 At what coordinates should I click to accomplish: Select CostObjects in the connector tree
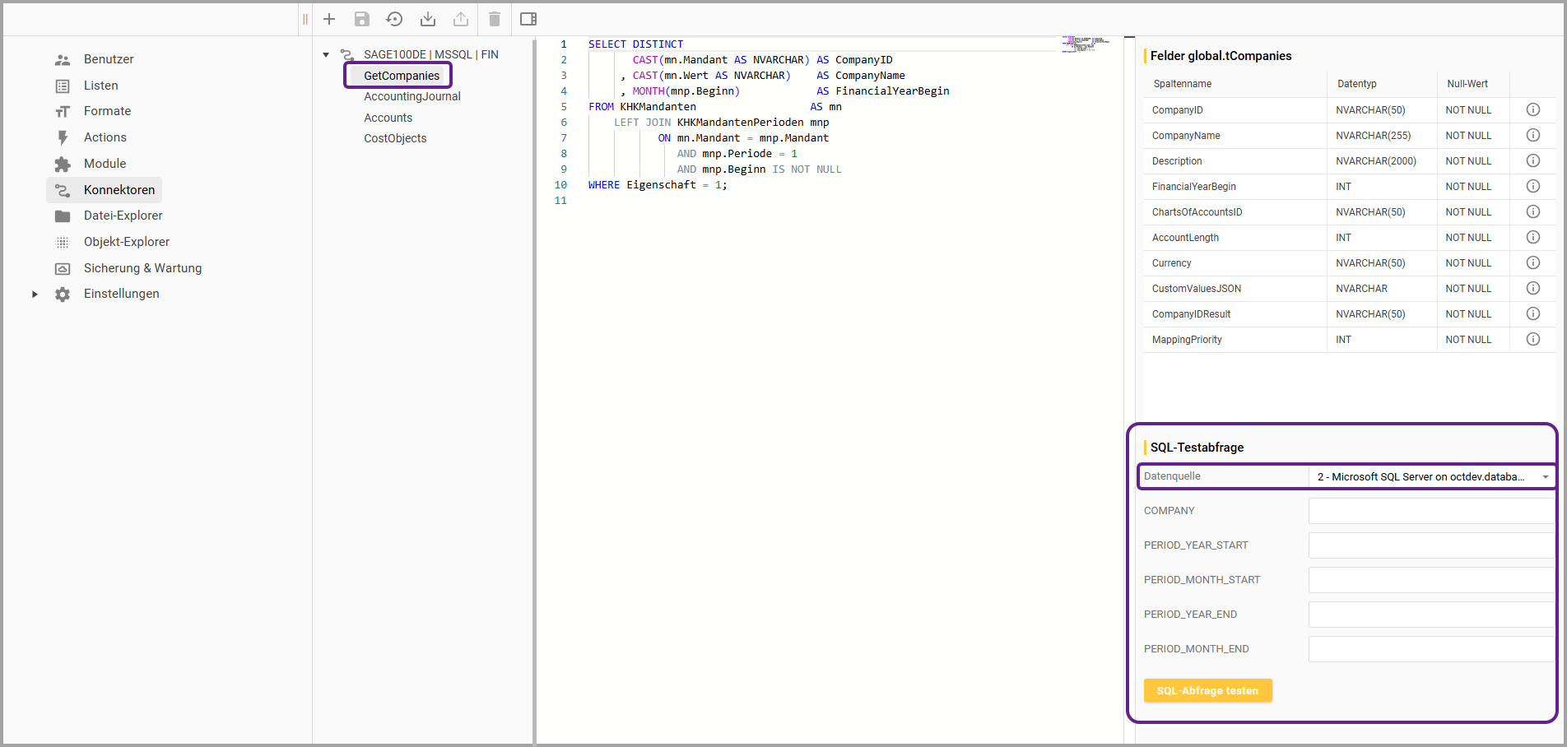[x=395, y=138]
